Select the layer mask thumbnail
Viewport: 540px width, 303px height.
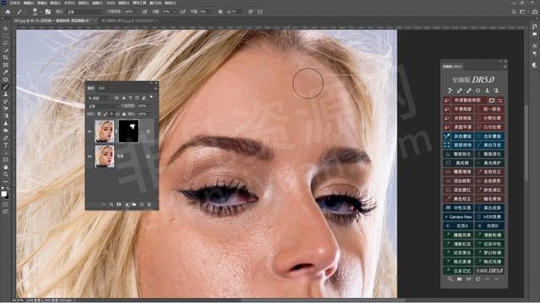tap(128, 131)
